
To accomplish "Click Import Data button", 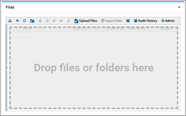I will pos(112,21).
